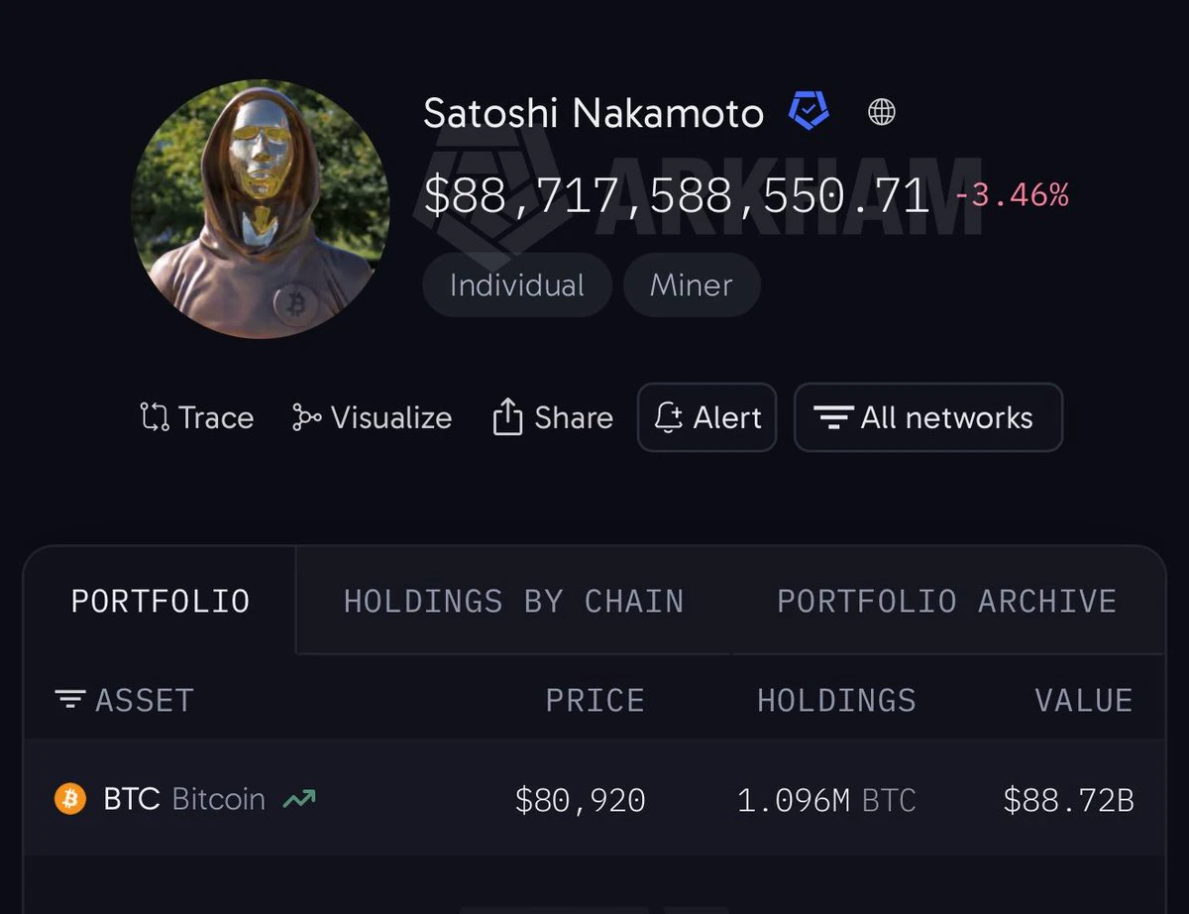Click the PRICE column header

click(x=594, y=700)
